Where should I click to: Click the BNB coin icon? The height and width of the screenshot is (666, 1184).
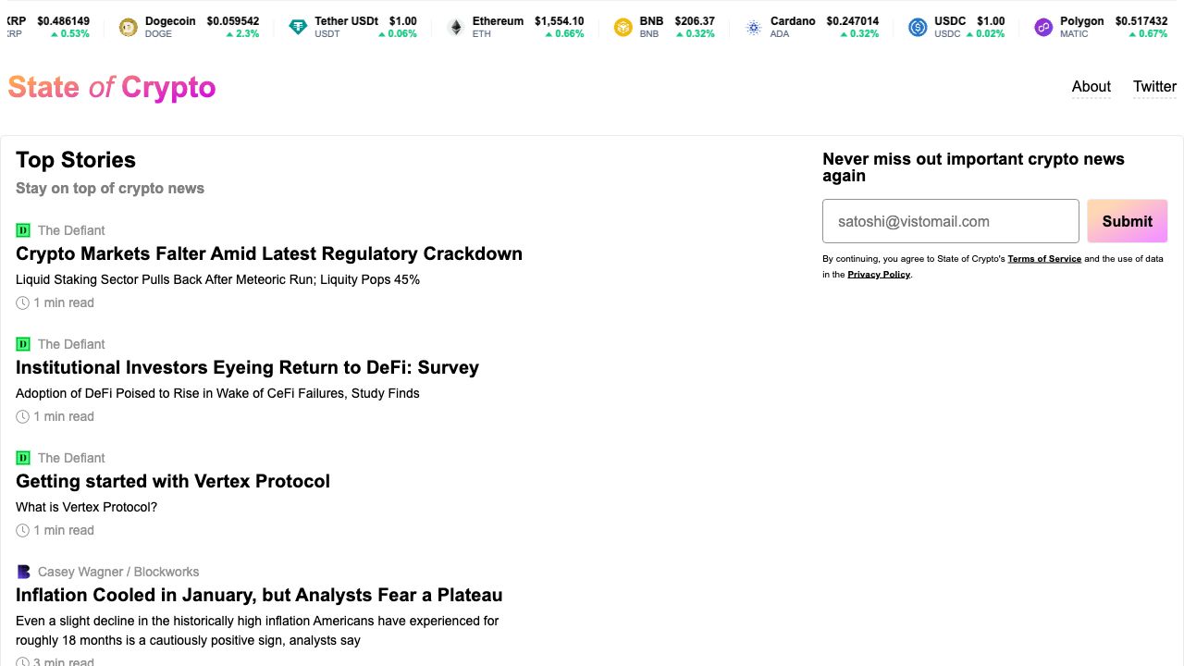(623, 28)
